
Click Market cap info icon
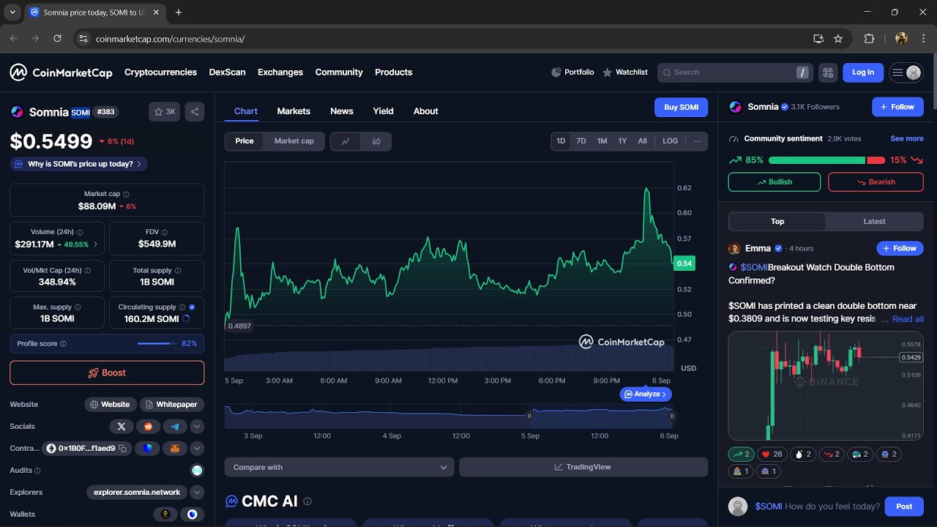(x=126, y=194)
